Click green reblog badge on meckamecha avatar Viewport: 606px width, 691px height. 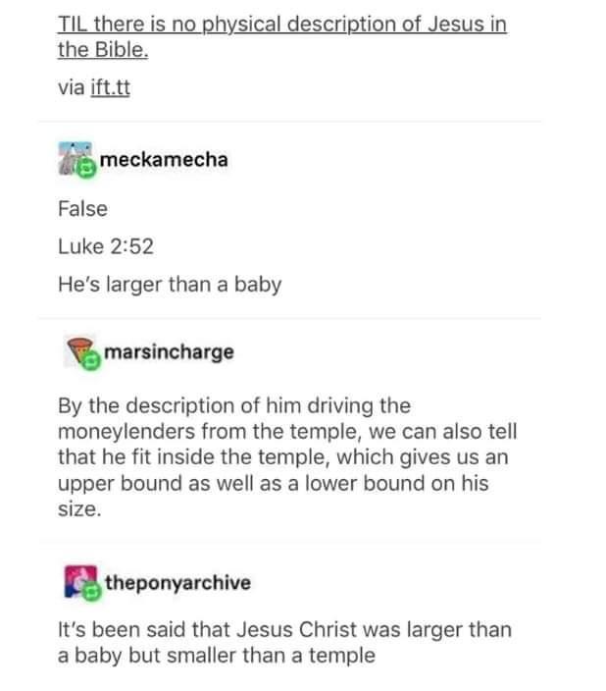tap(86, 169)
